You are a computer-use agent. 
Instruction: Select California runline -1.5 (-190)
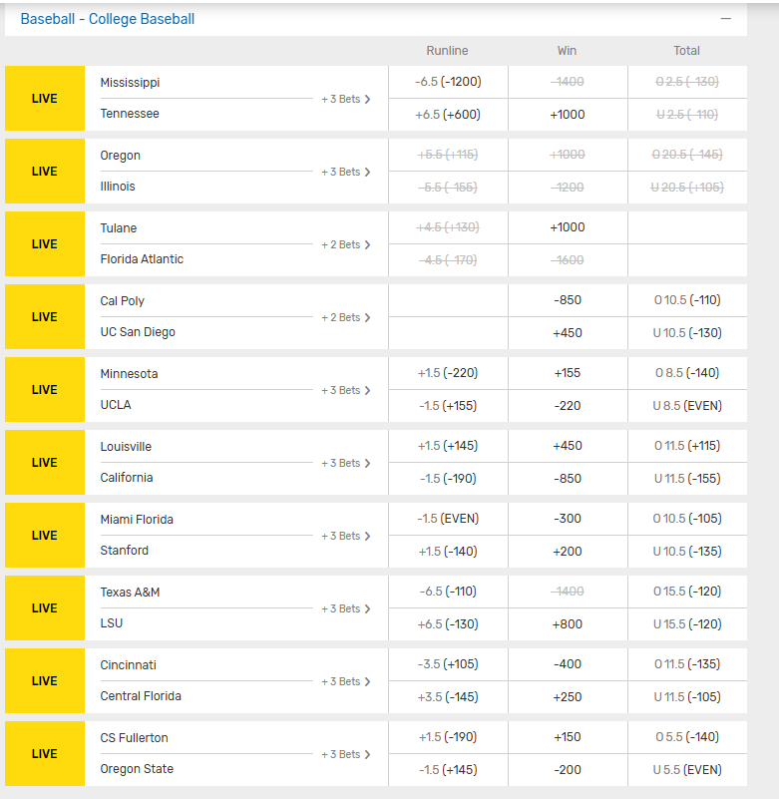click(x=448, y=479)
